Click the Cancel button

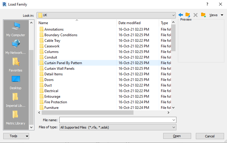(x=210, y=136)
